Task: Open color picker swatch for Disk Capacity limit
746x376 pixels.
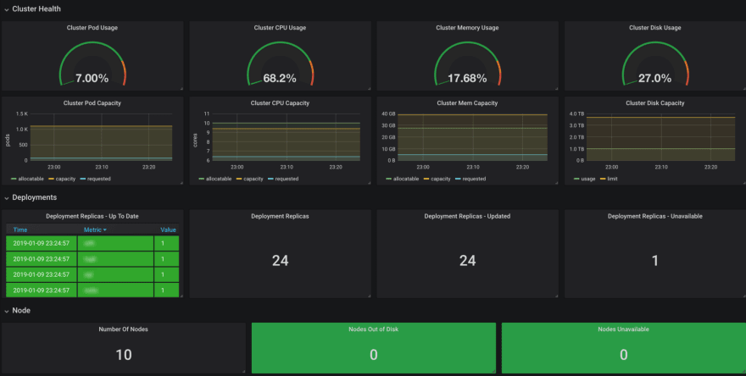Action: (604, 180)
